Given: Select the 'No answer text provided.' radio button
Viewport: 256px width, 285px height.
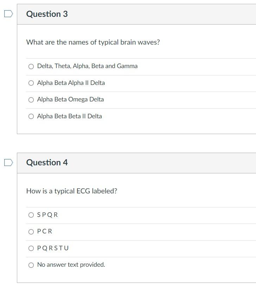Looking at the screenshot, I should [x=31, y=265].
